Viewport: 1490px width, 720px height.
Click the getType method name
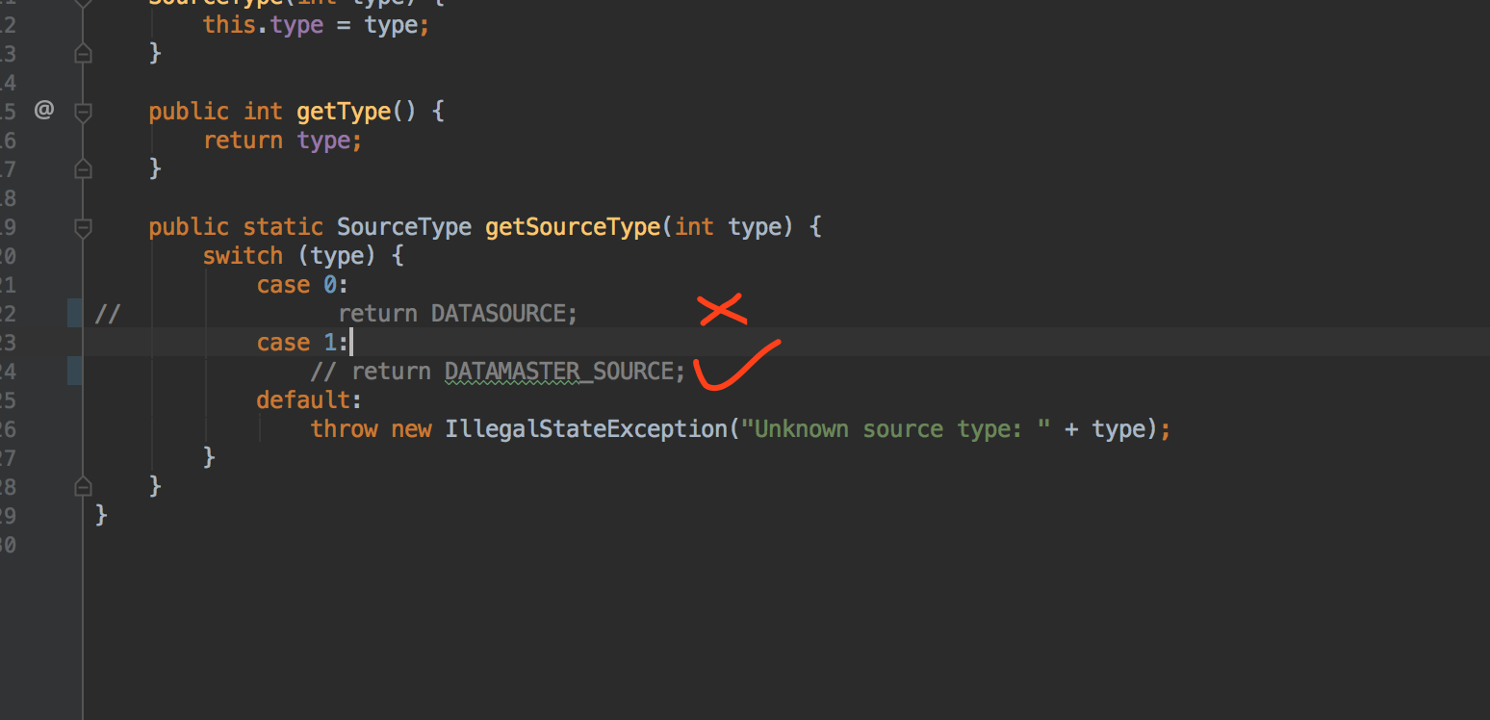coord(344,112)
